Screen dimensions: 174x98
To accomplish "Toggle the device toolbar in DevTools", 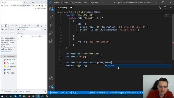I will point(6,26).
